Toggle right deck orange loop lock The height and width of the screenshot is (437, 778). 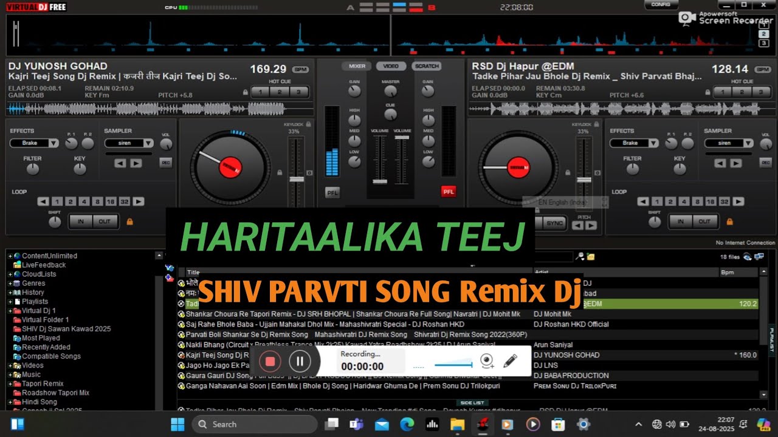(729, 222)
